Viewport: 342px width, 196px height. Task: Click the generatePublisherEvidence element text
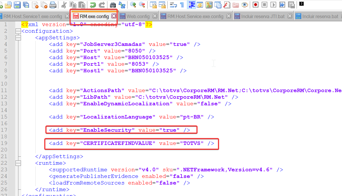coord(95,176)
